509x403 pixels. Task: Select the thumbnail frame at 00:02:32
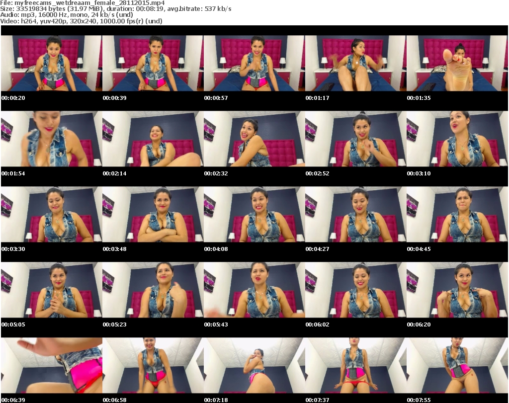coord(254,139)
